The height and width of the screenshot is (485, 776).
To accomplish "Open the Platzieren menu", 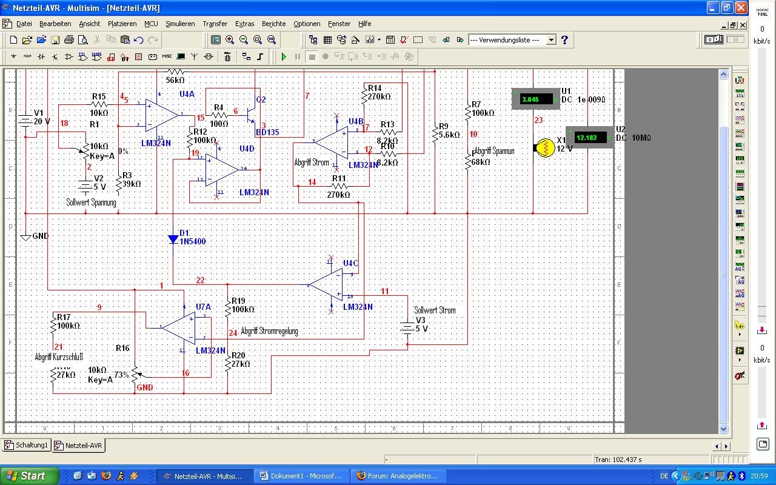I will (x=122, y=24).
